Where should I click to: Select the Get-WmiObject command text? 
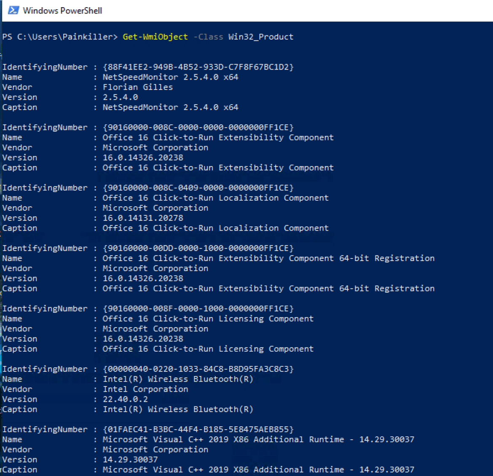click(x=155, y=37)
